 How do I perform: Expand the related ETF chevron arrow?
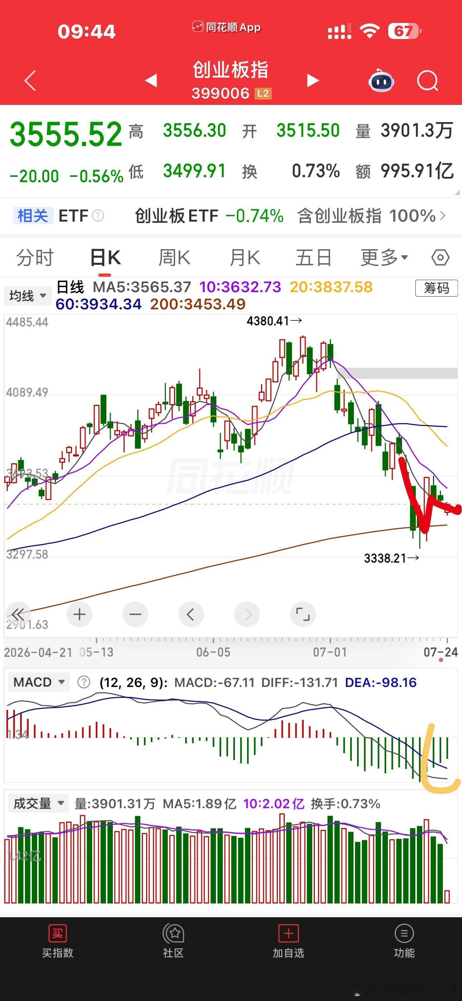coord(443,216)
